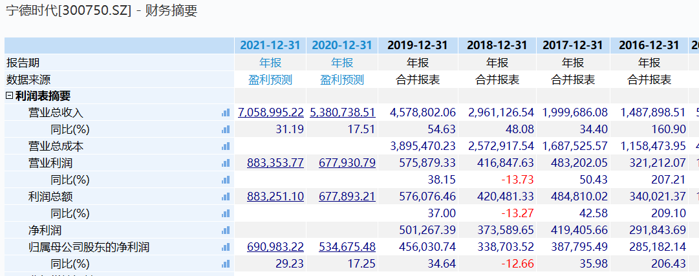The height and width of the screenshot is (276, 699).
Task: Click negative growth value -13.73
Action: [x=517, y=180]
